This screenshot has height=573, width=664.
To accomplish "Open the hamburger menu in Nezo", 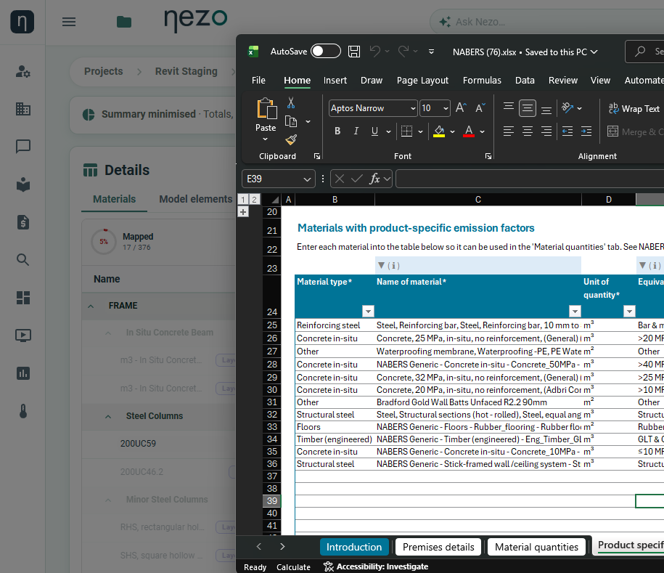I will click(69, 22).
